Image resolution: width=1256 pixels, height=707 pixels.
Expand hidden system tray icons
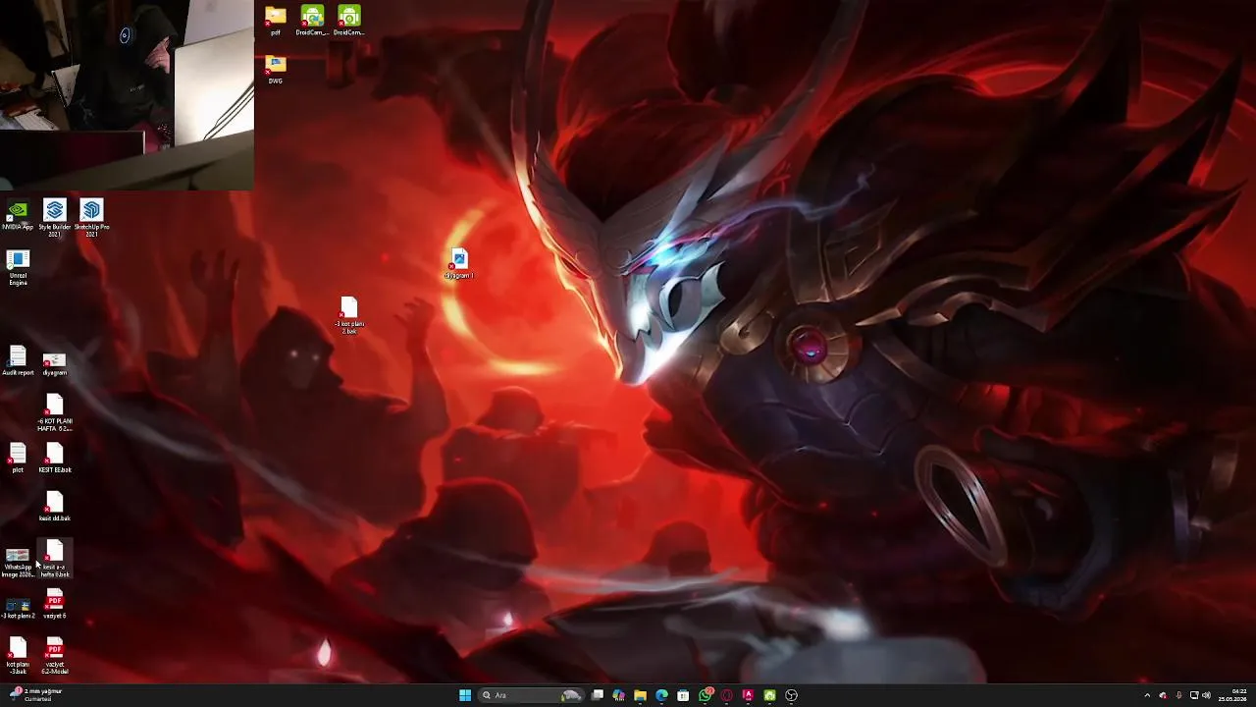coord(1147,695)
